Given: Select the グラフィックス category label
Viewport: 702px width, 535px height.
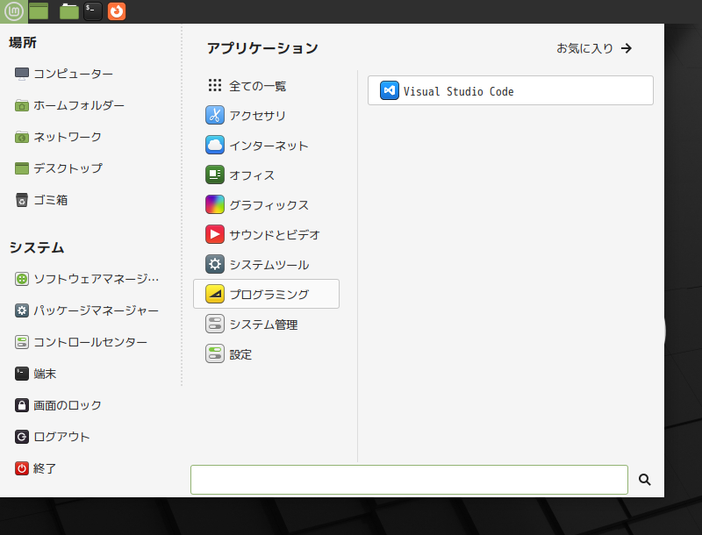Looking at the screenshot, I should pos(269,205).
